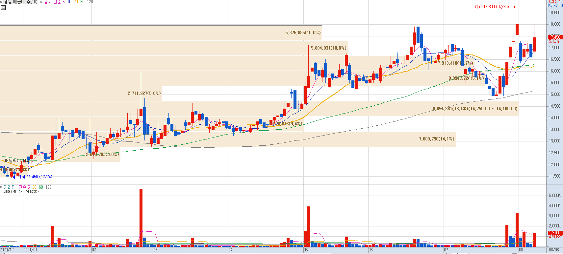563x254 pixels.
Task: Click the 5,000K volume axis label
Action: [x=554, y=195]
